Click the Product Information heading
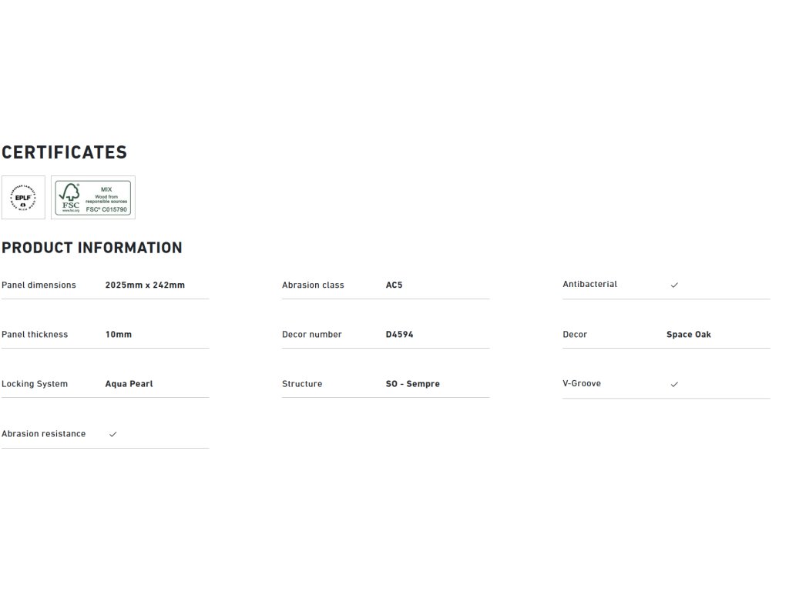Screen dimensions: 789x591 [92, 248]
